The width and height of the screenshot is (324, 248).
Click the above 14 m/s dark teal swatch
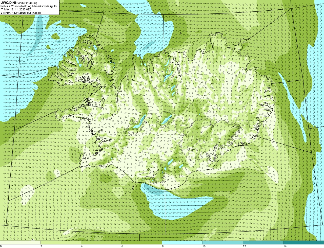pyautogui.click(x=304, y=243)
